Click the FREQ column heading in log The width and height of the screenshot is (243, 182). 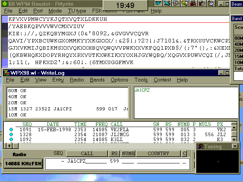(x=101, y=124)
